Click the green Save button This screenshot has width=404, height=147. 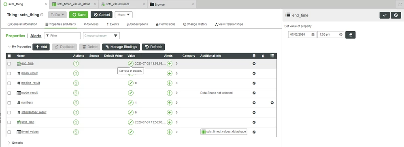[x=79, y=15]
